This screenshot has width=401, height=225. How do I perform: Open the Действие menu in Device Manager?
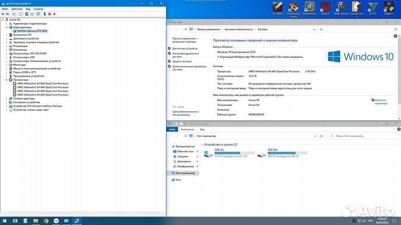tap(17, 9)
